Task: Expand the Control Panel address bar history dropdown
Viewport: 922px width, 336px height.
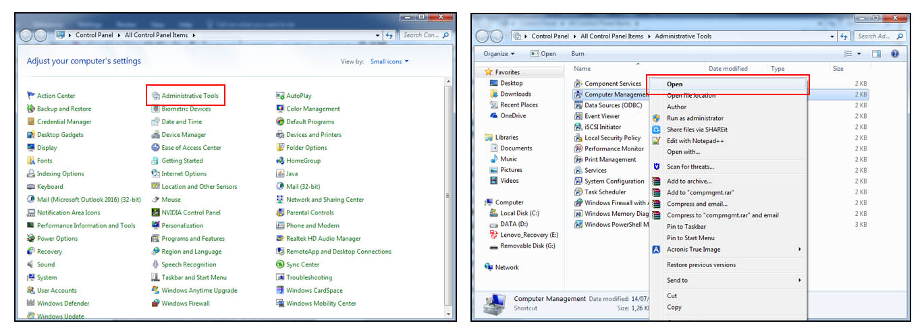Action: (x=377, y=35)
